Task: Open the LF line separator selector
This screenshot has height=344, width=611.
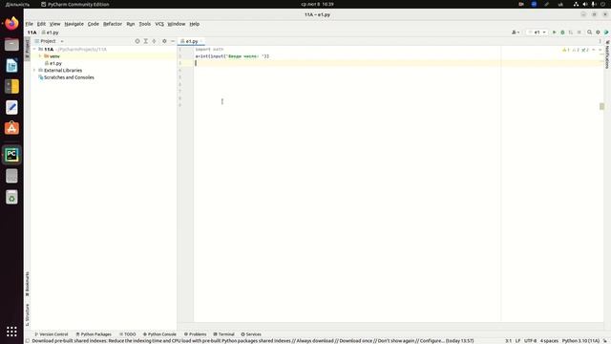Action: (x=517, y=341)
